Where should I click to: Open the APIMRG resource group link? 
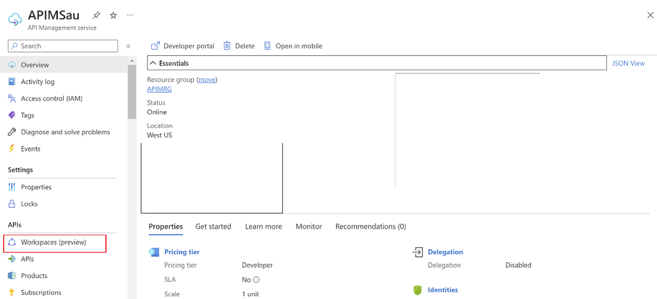pyautogui.click(x=159, y=89)
